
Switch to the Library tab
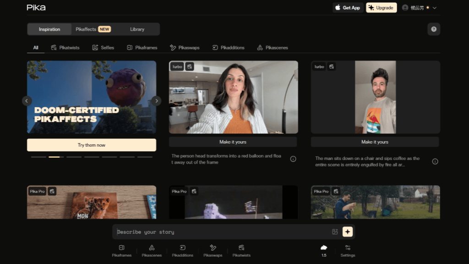click(137, 29)
